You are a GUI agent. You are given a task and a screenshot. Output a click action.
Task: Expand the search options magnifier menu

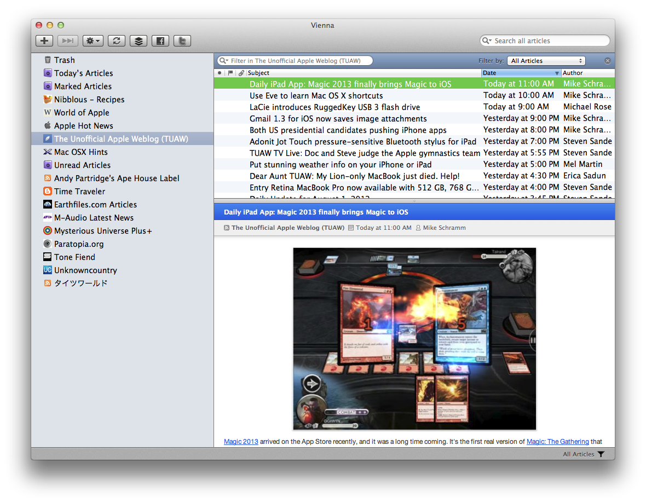pos(486,41)
